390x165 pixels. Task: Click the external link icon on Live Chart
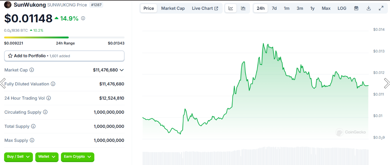[x=216, y=8]
